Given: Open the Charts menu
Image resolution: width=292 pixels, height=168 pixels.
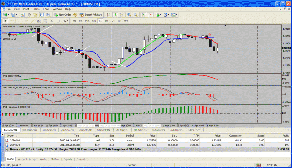Looking at the screenshot, I should coord(36,9).
